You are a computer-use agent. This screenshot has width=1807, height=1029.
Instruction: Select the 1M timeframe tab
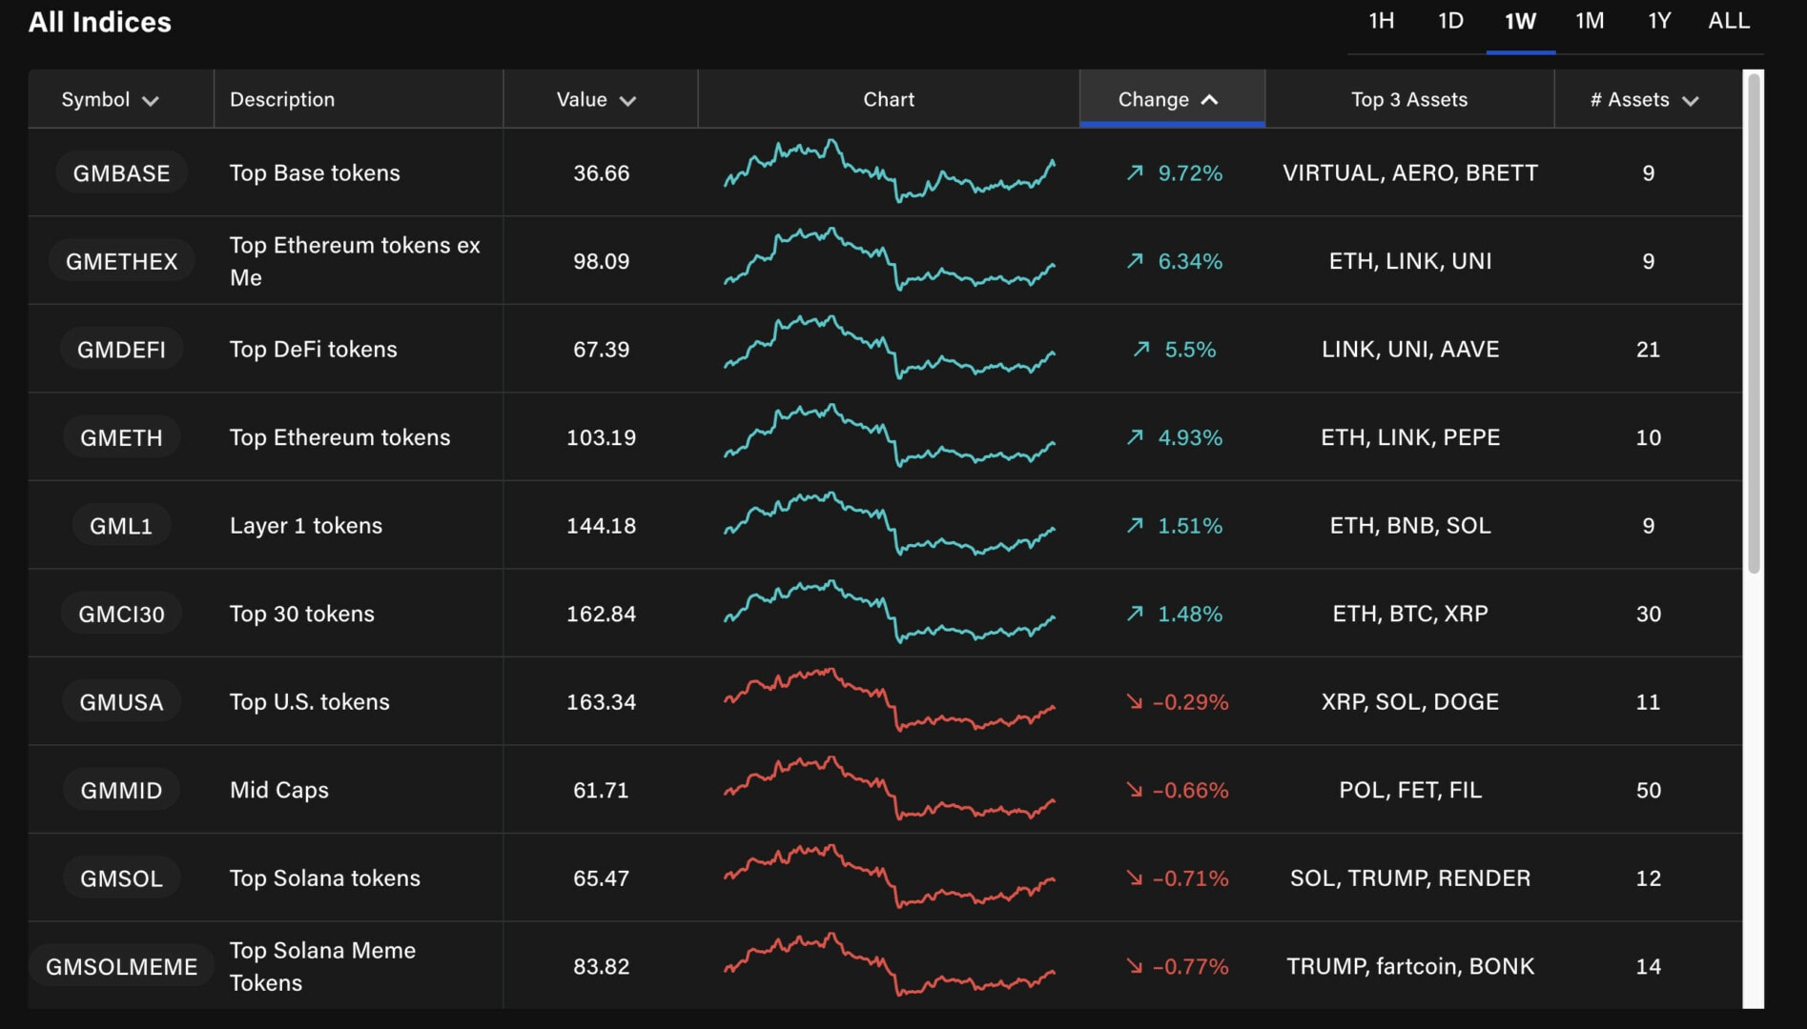[x=1589, y=21]
